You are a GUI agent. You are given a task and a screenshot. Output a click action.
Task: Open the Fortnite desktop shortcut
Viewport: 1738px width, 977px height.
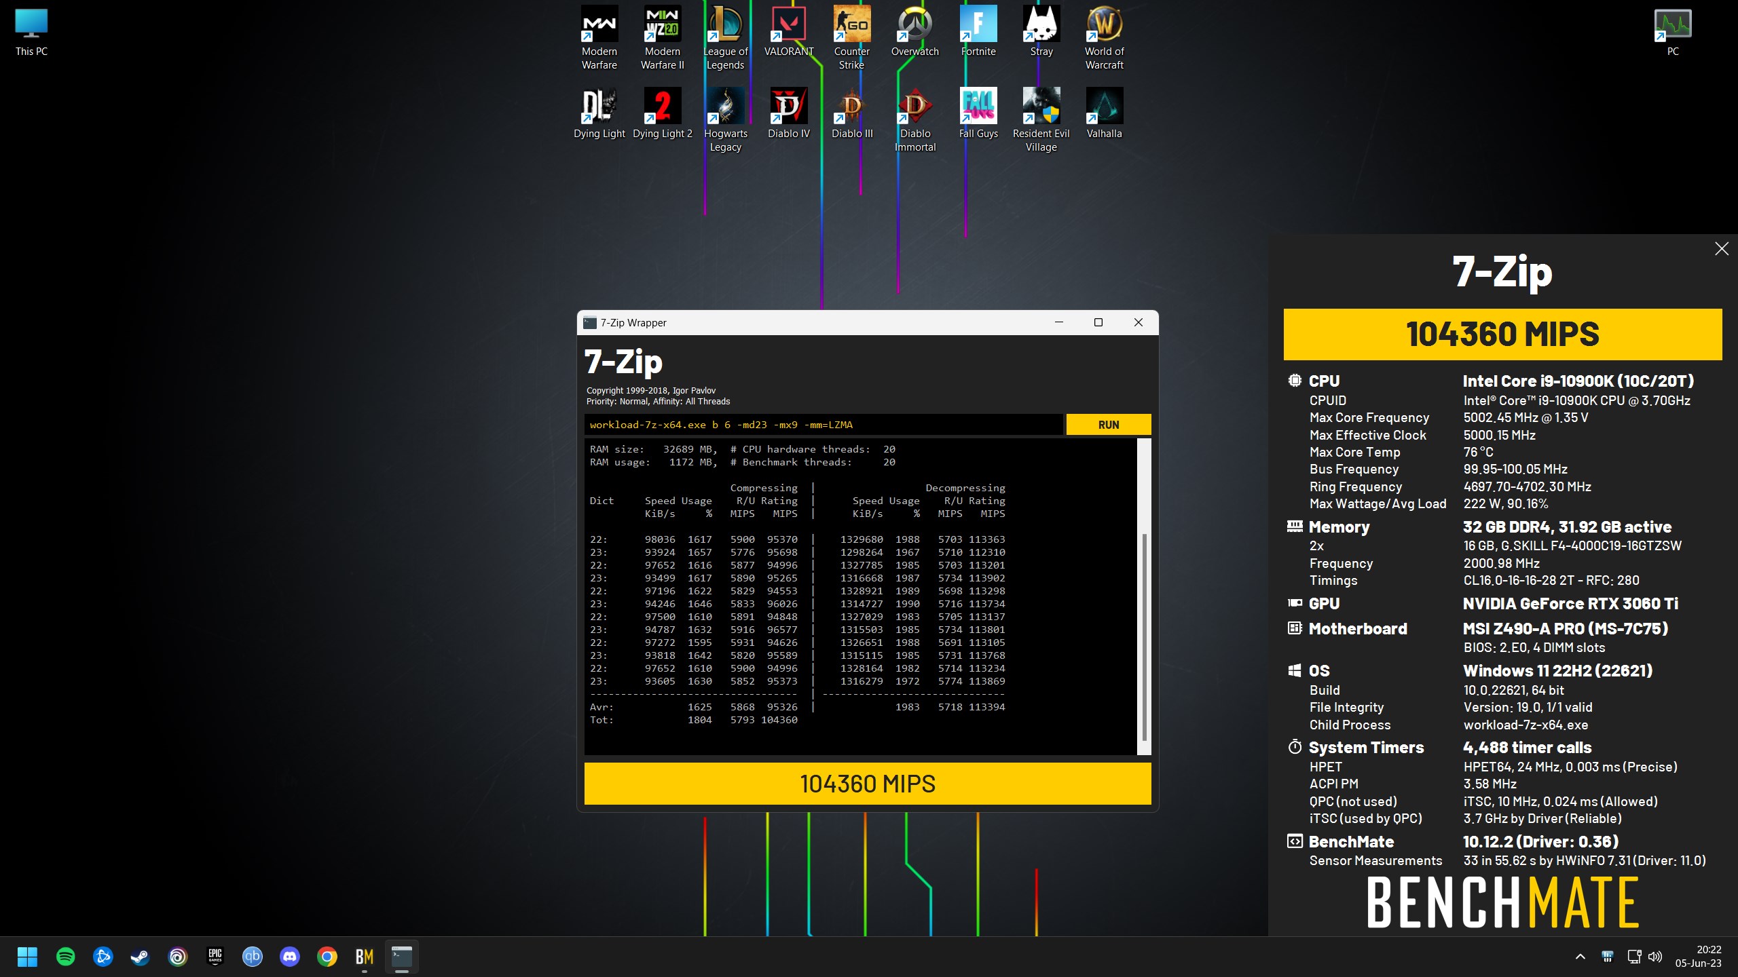click(978, 31)
